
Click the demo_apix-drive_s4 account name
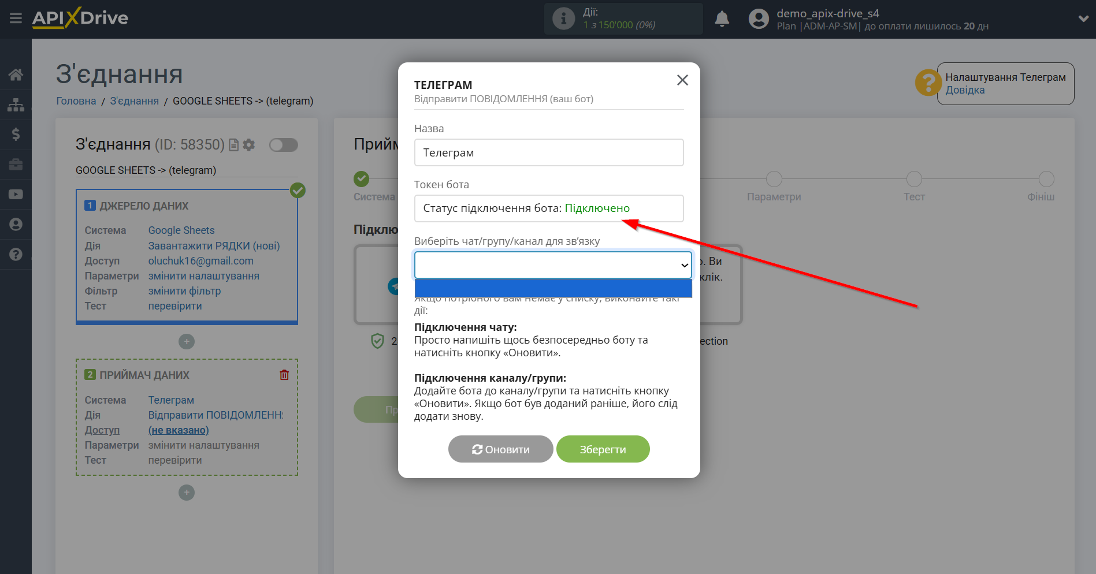coord(828,13)
